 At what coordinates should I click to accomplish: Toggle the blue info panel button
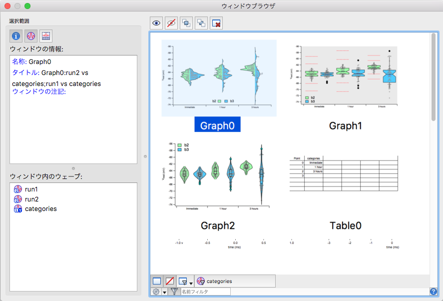tap(16, 36)
